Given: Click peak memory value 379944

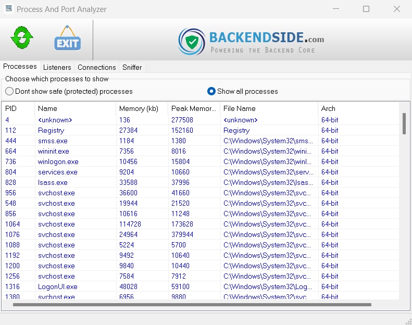Looking at the screenshot, I should point(182,234).
